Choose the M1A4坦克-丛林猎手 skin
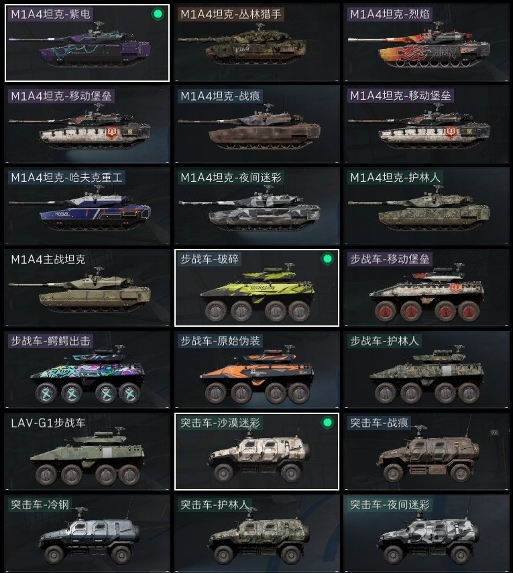This screenshot has height=573, width=513. pyautogui.click(x=257, y=43)
